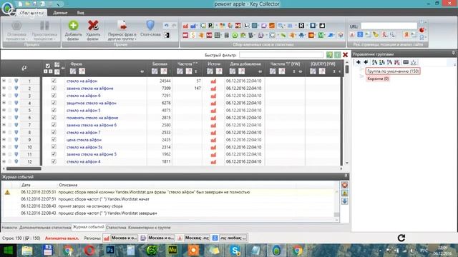Screen dimensions: 458x257
Task: Uncheck the checkbox for row 11
Action: [54, 154]
